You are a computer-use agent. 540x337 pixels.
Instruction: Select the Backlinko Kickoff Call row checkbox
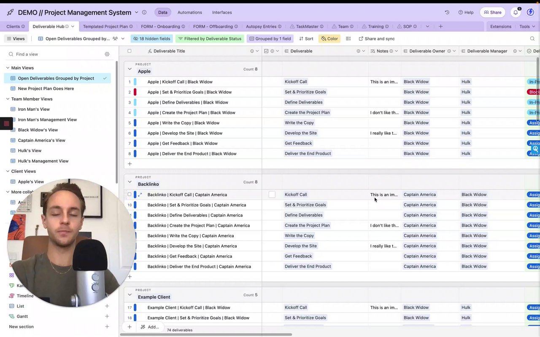click(x=130, y=195)
